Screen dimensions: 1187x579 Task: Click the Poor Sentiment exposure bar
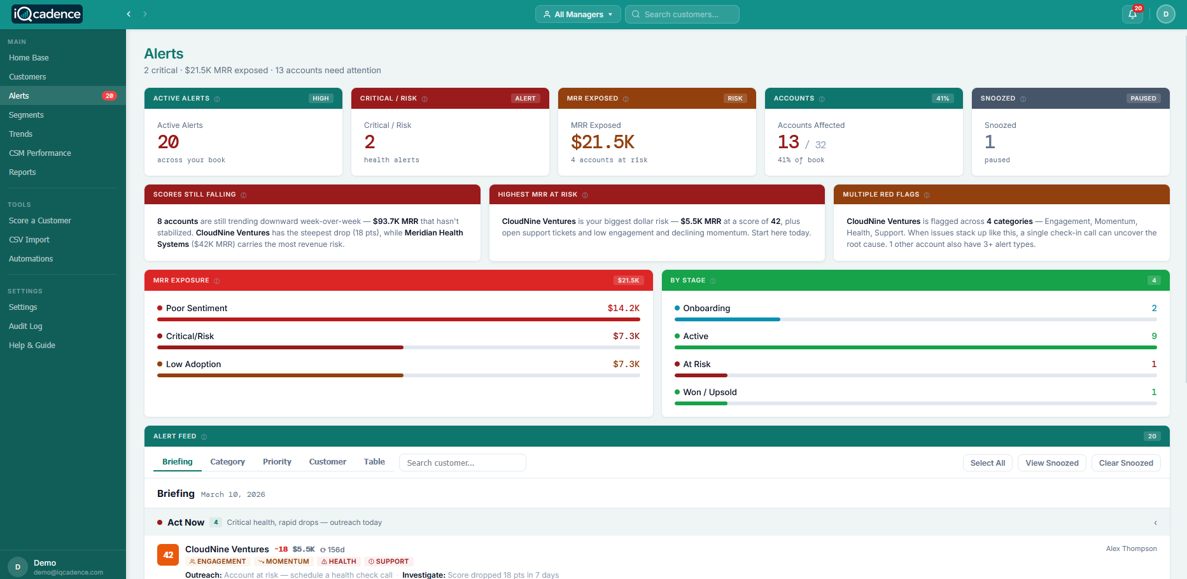click(x=399, y=319)
